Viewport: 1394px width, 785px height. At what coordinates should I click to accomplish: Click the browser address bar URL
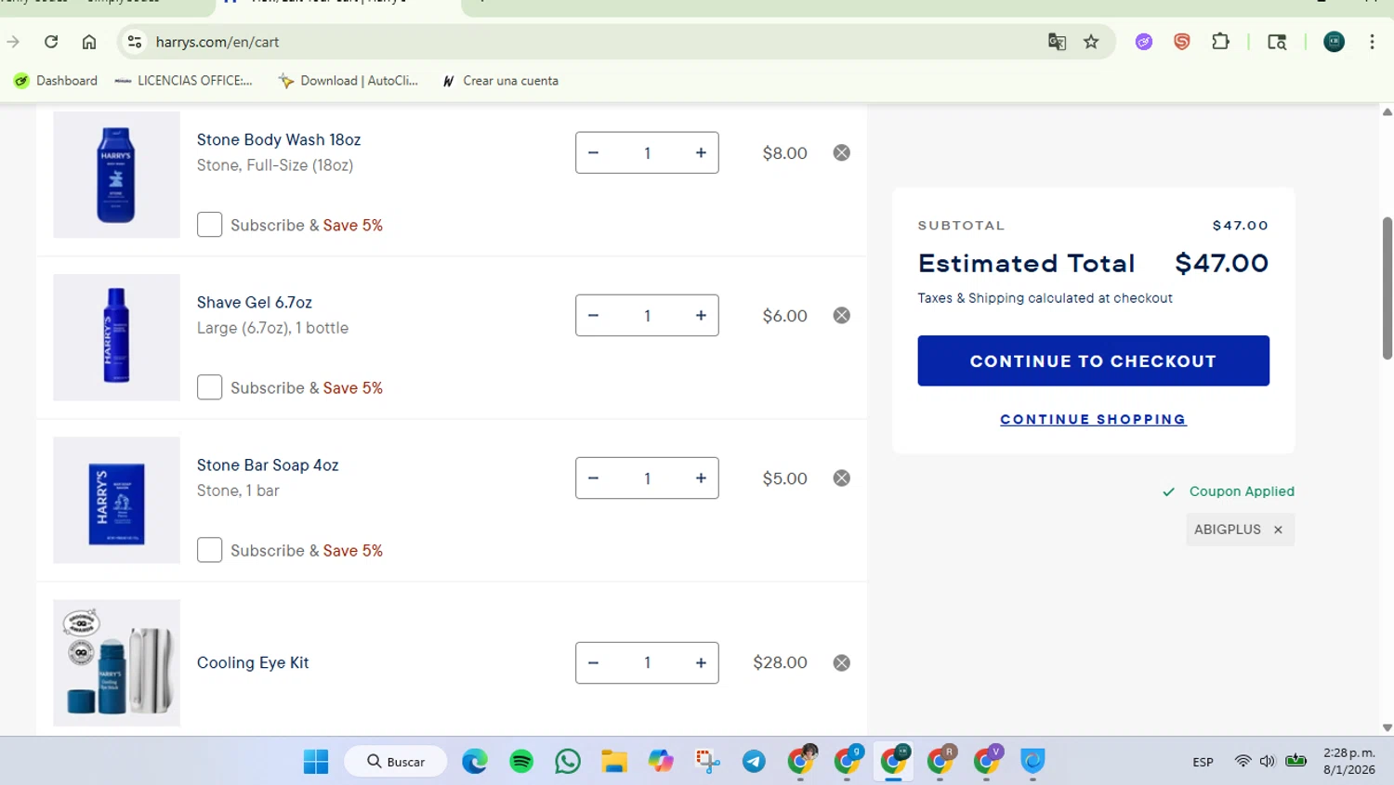217,42
